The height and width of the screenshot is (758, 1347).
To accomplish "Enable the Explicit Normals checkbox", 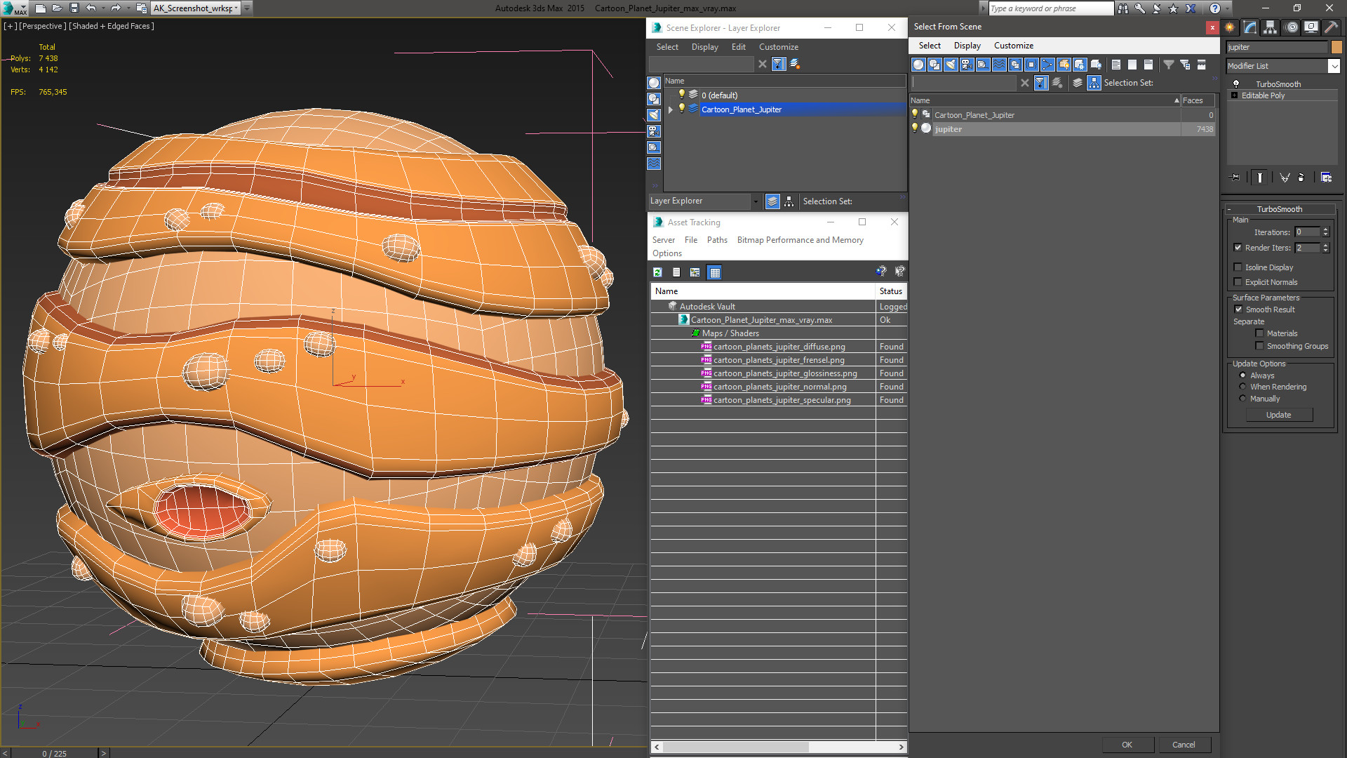I will point(1238,282).
